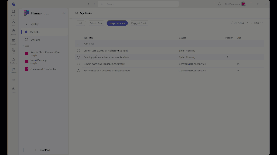Open Calendar in the app rail
Image resolution: width=277 pixels, height=155 pixels.
[13, 42]
